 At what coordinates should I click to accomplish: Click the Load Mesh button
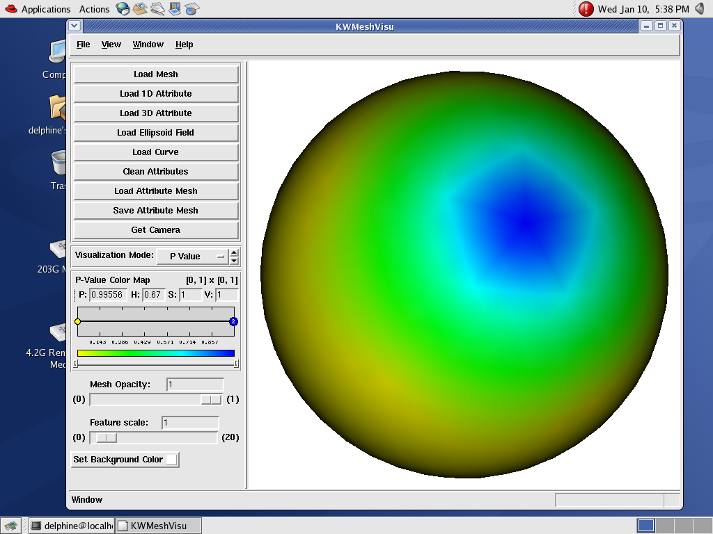click(156, 74)
